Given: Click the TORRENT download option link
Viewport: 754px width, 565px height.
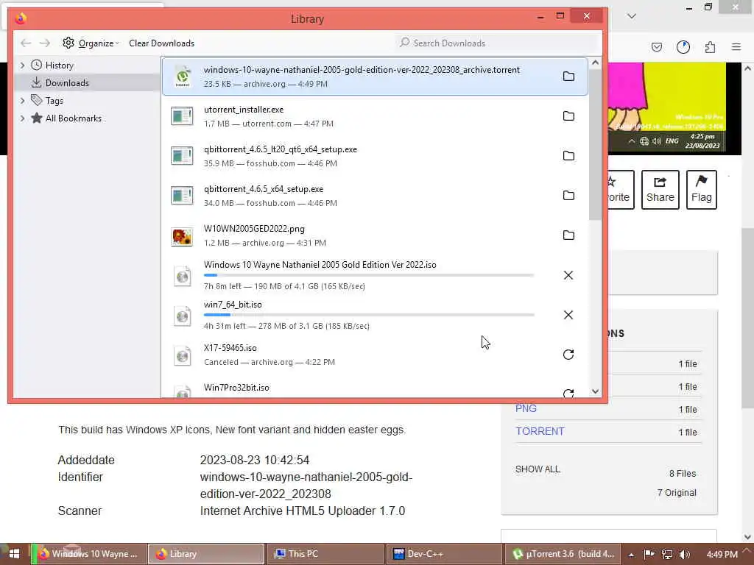Looking at the screenshot, I should coord(540,431).
